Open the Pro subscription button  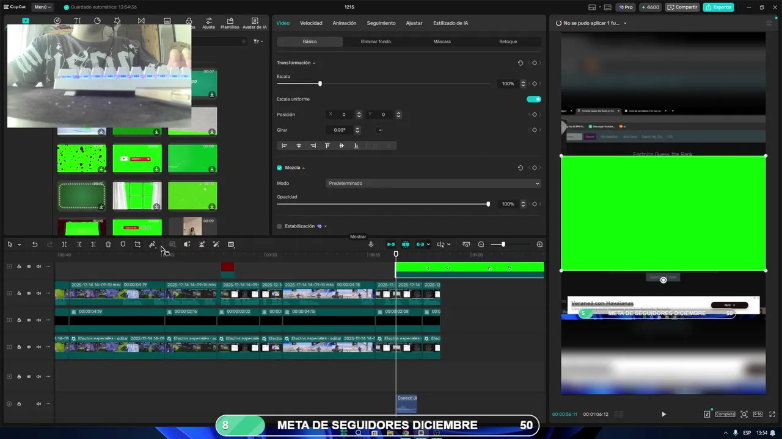[x=625, y=7]
